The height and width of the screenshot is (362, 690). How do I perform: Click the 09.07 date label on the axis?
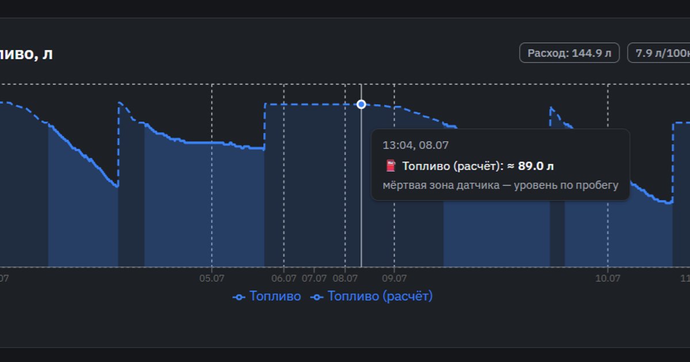pos(394,278)
